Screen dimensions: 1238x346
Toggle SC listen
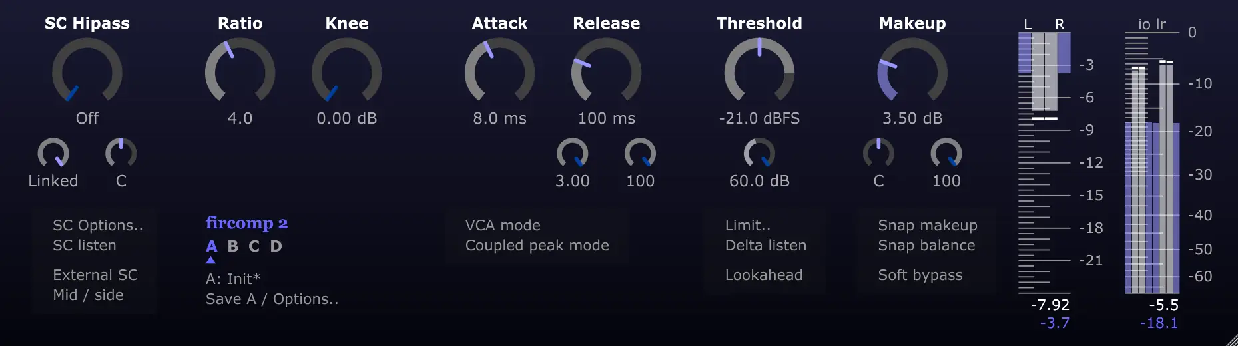[x=85, y=246]
